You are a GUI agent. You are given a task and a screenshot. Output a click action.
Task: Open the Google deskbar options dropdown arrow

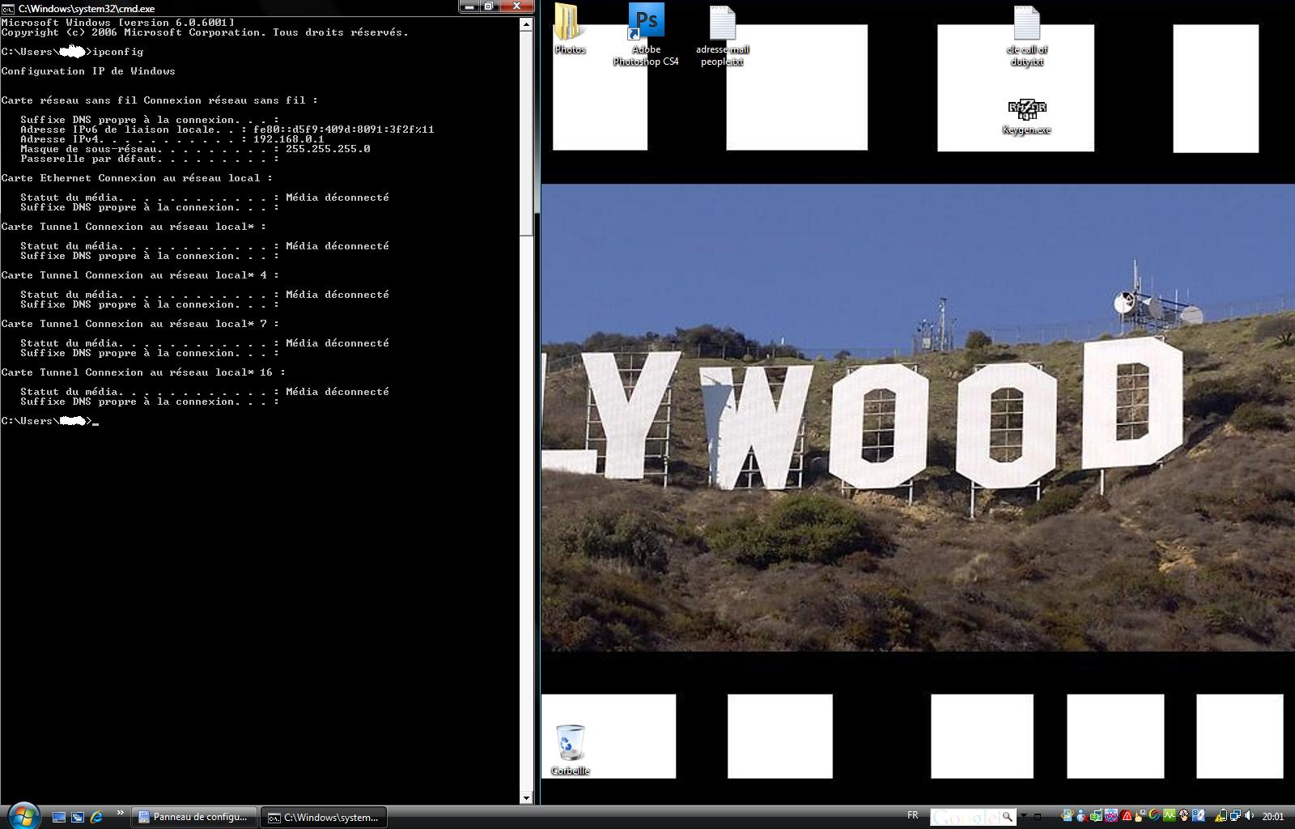1024,816
